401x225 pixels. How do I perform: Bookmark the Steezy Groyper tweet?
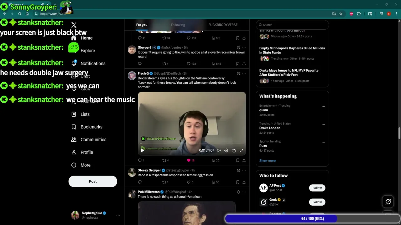pos(238,182)
